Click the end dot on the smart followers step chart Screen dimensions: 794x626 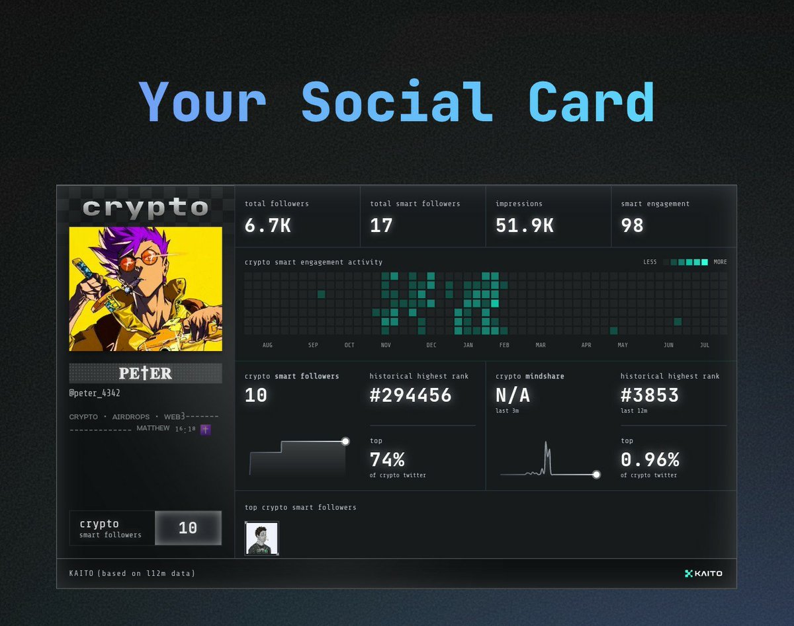click(x=345, y=442)
